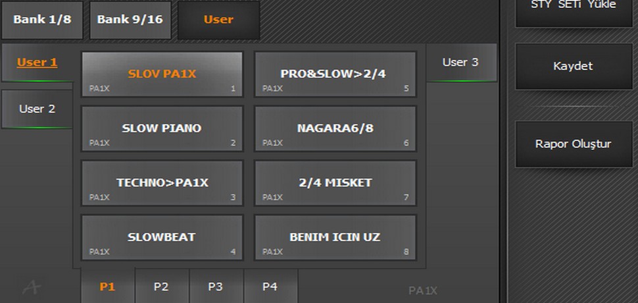This screenshot has height=303, width=638.
Task: Choose the User 1 set
Action: 37,63
